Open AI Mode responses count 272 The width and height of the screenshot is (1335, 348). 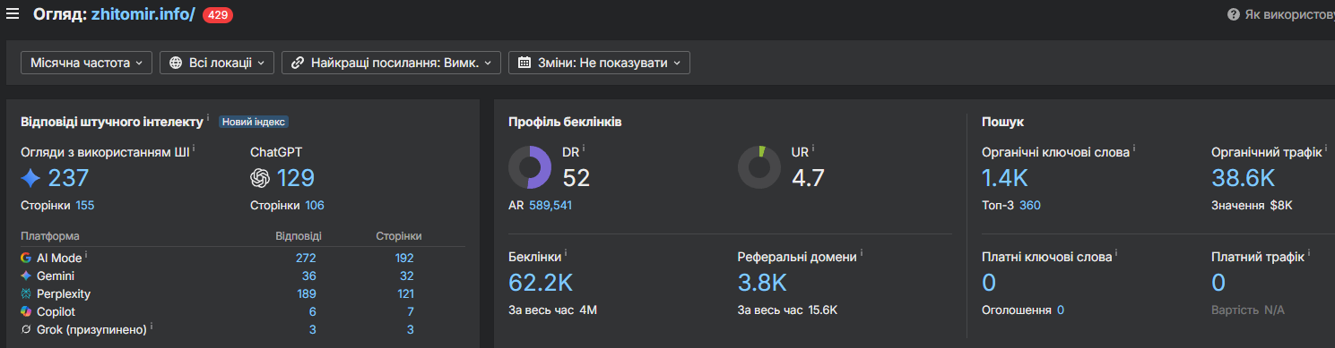tap(306, 258)
